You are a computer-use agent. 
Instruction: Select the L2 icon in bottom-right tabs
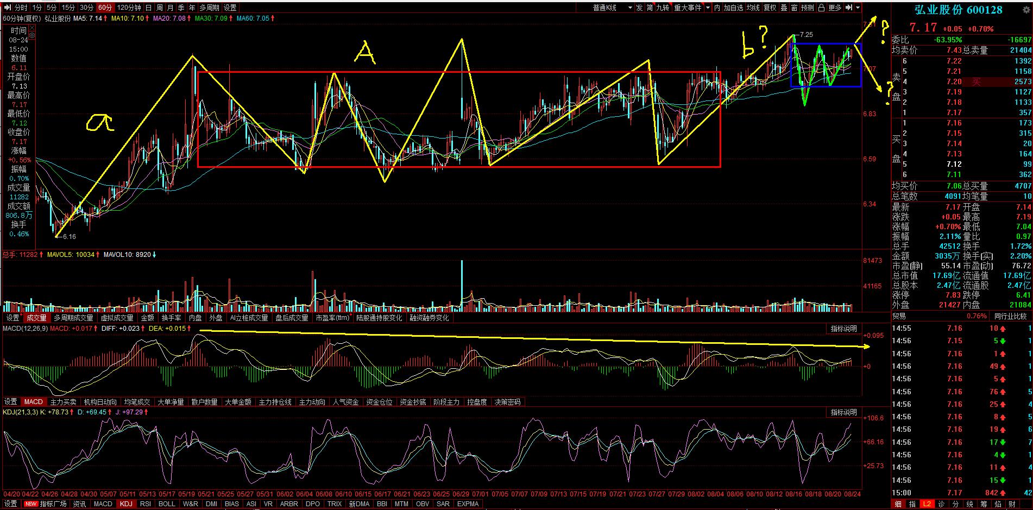(927, 504)
